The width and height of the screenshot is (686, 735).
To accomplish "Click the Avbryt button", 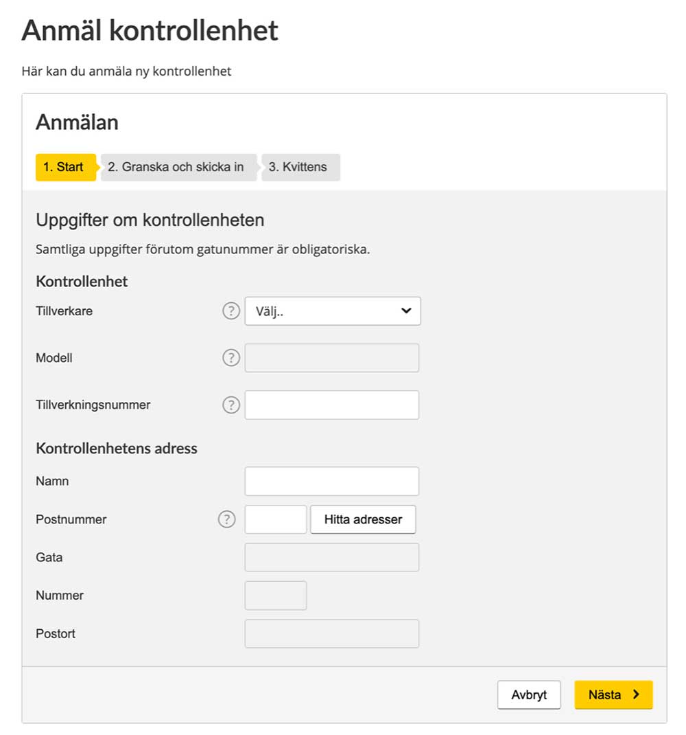I will [529, 694].
